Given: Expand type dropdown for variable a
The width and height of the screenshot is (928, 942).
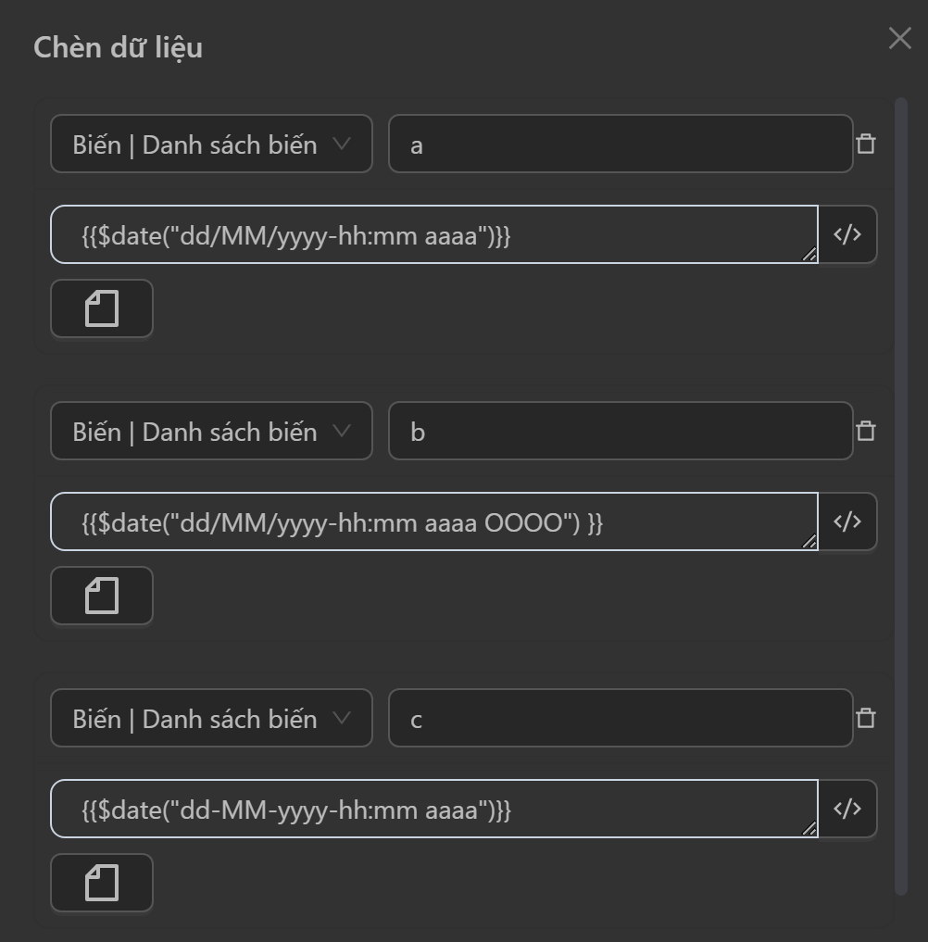Looking at the screenshot, I should (x=211, y=144).
